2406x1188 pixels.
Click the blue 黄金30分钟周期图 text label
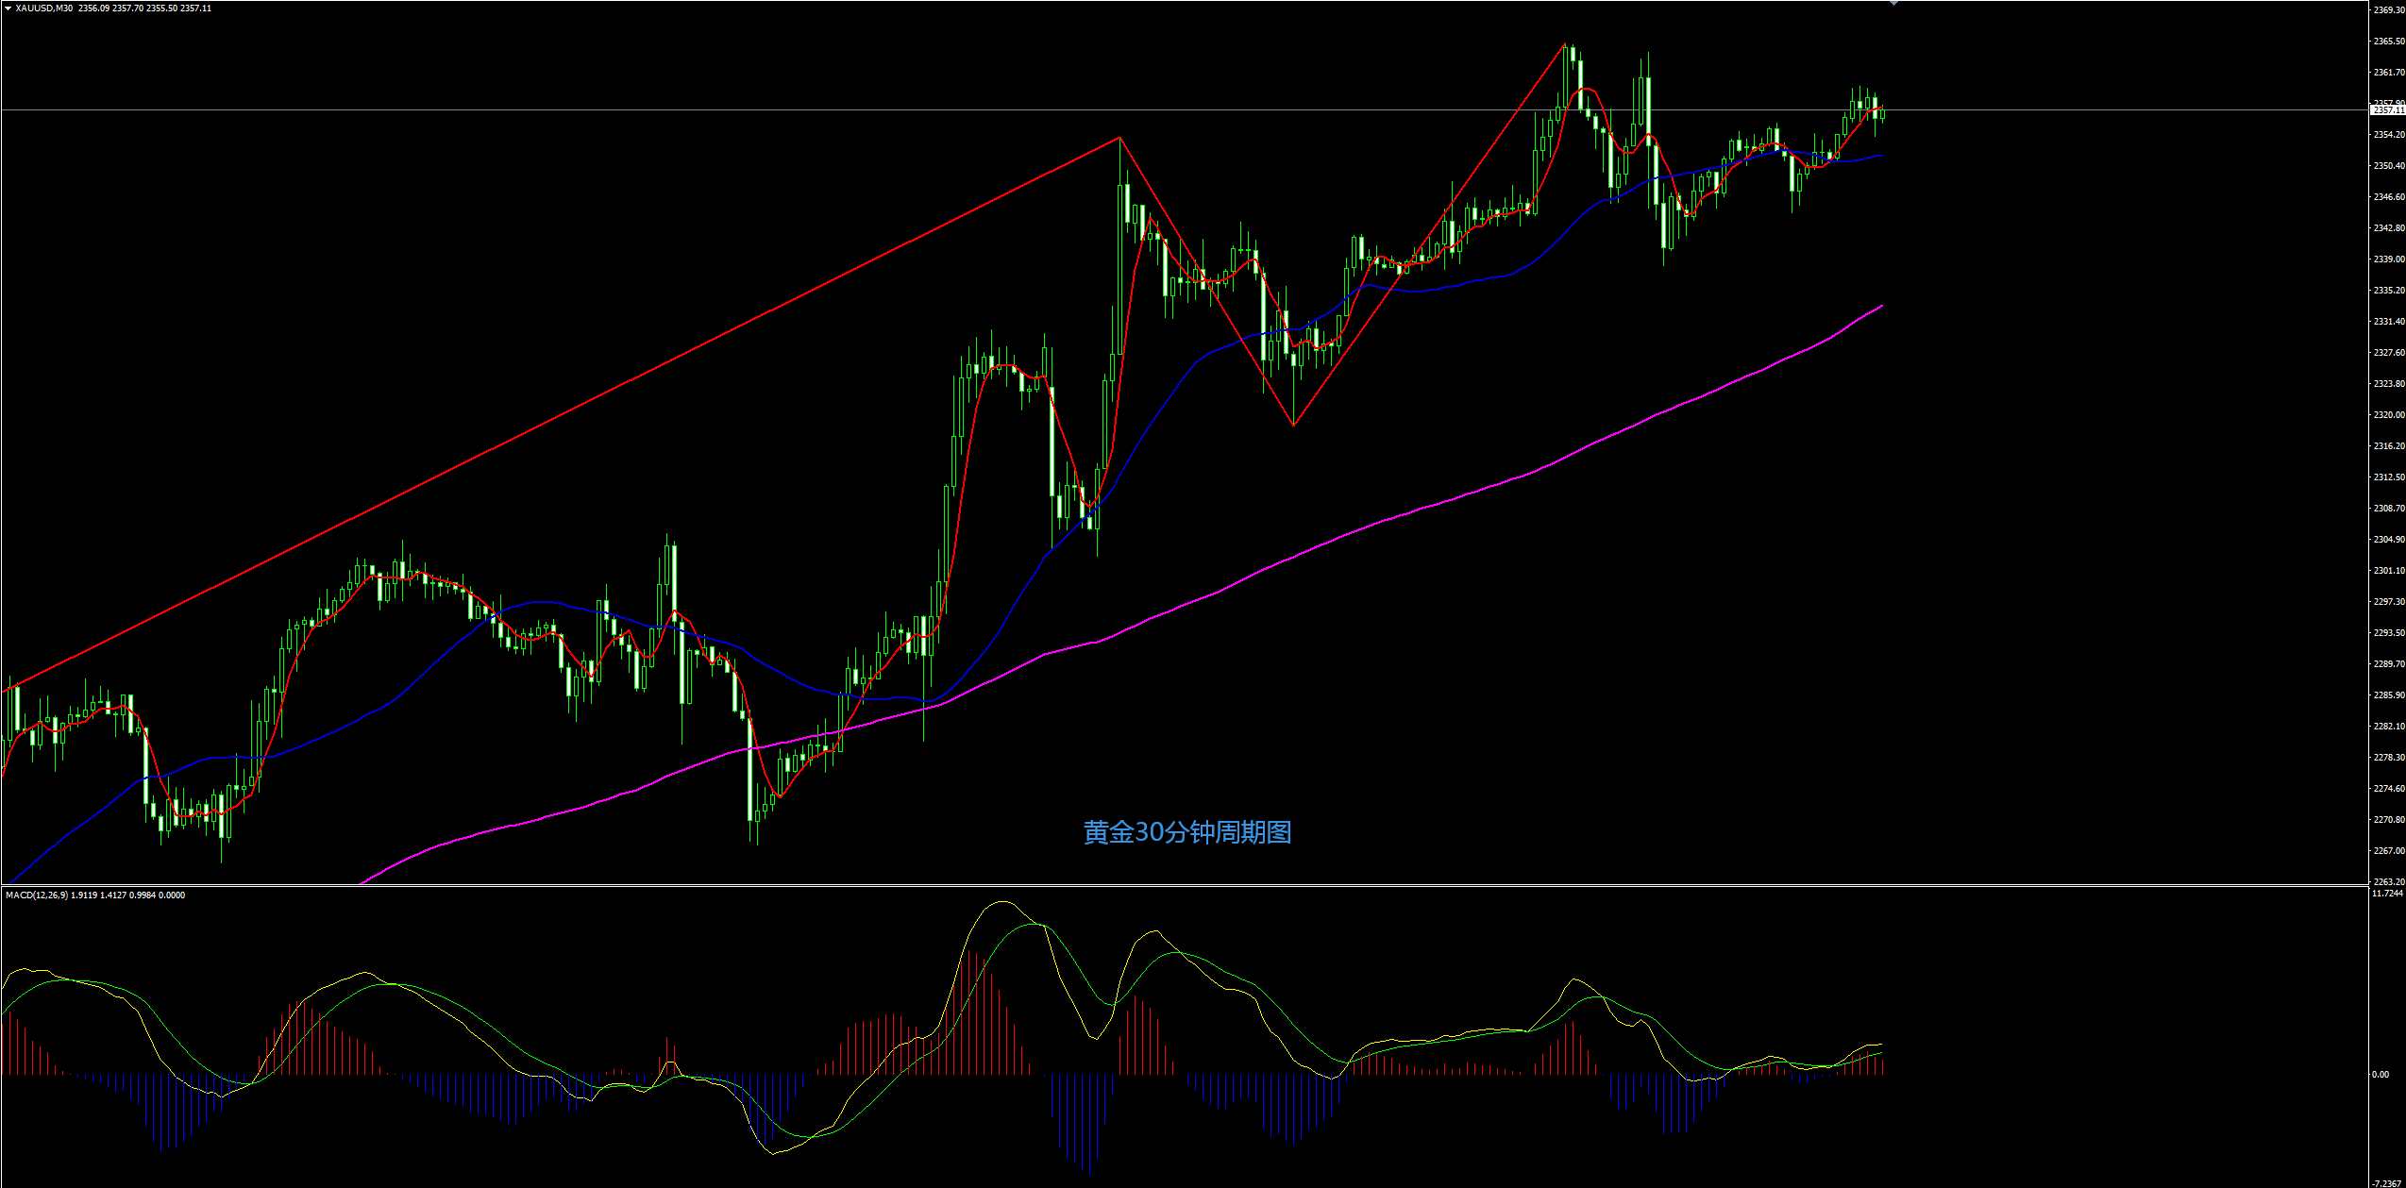coord(1187,832)
